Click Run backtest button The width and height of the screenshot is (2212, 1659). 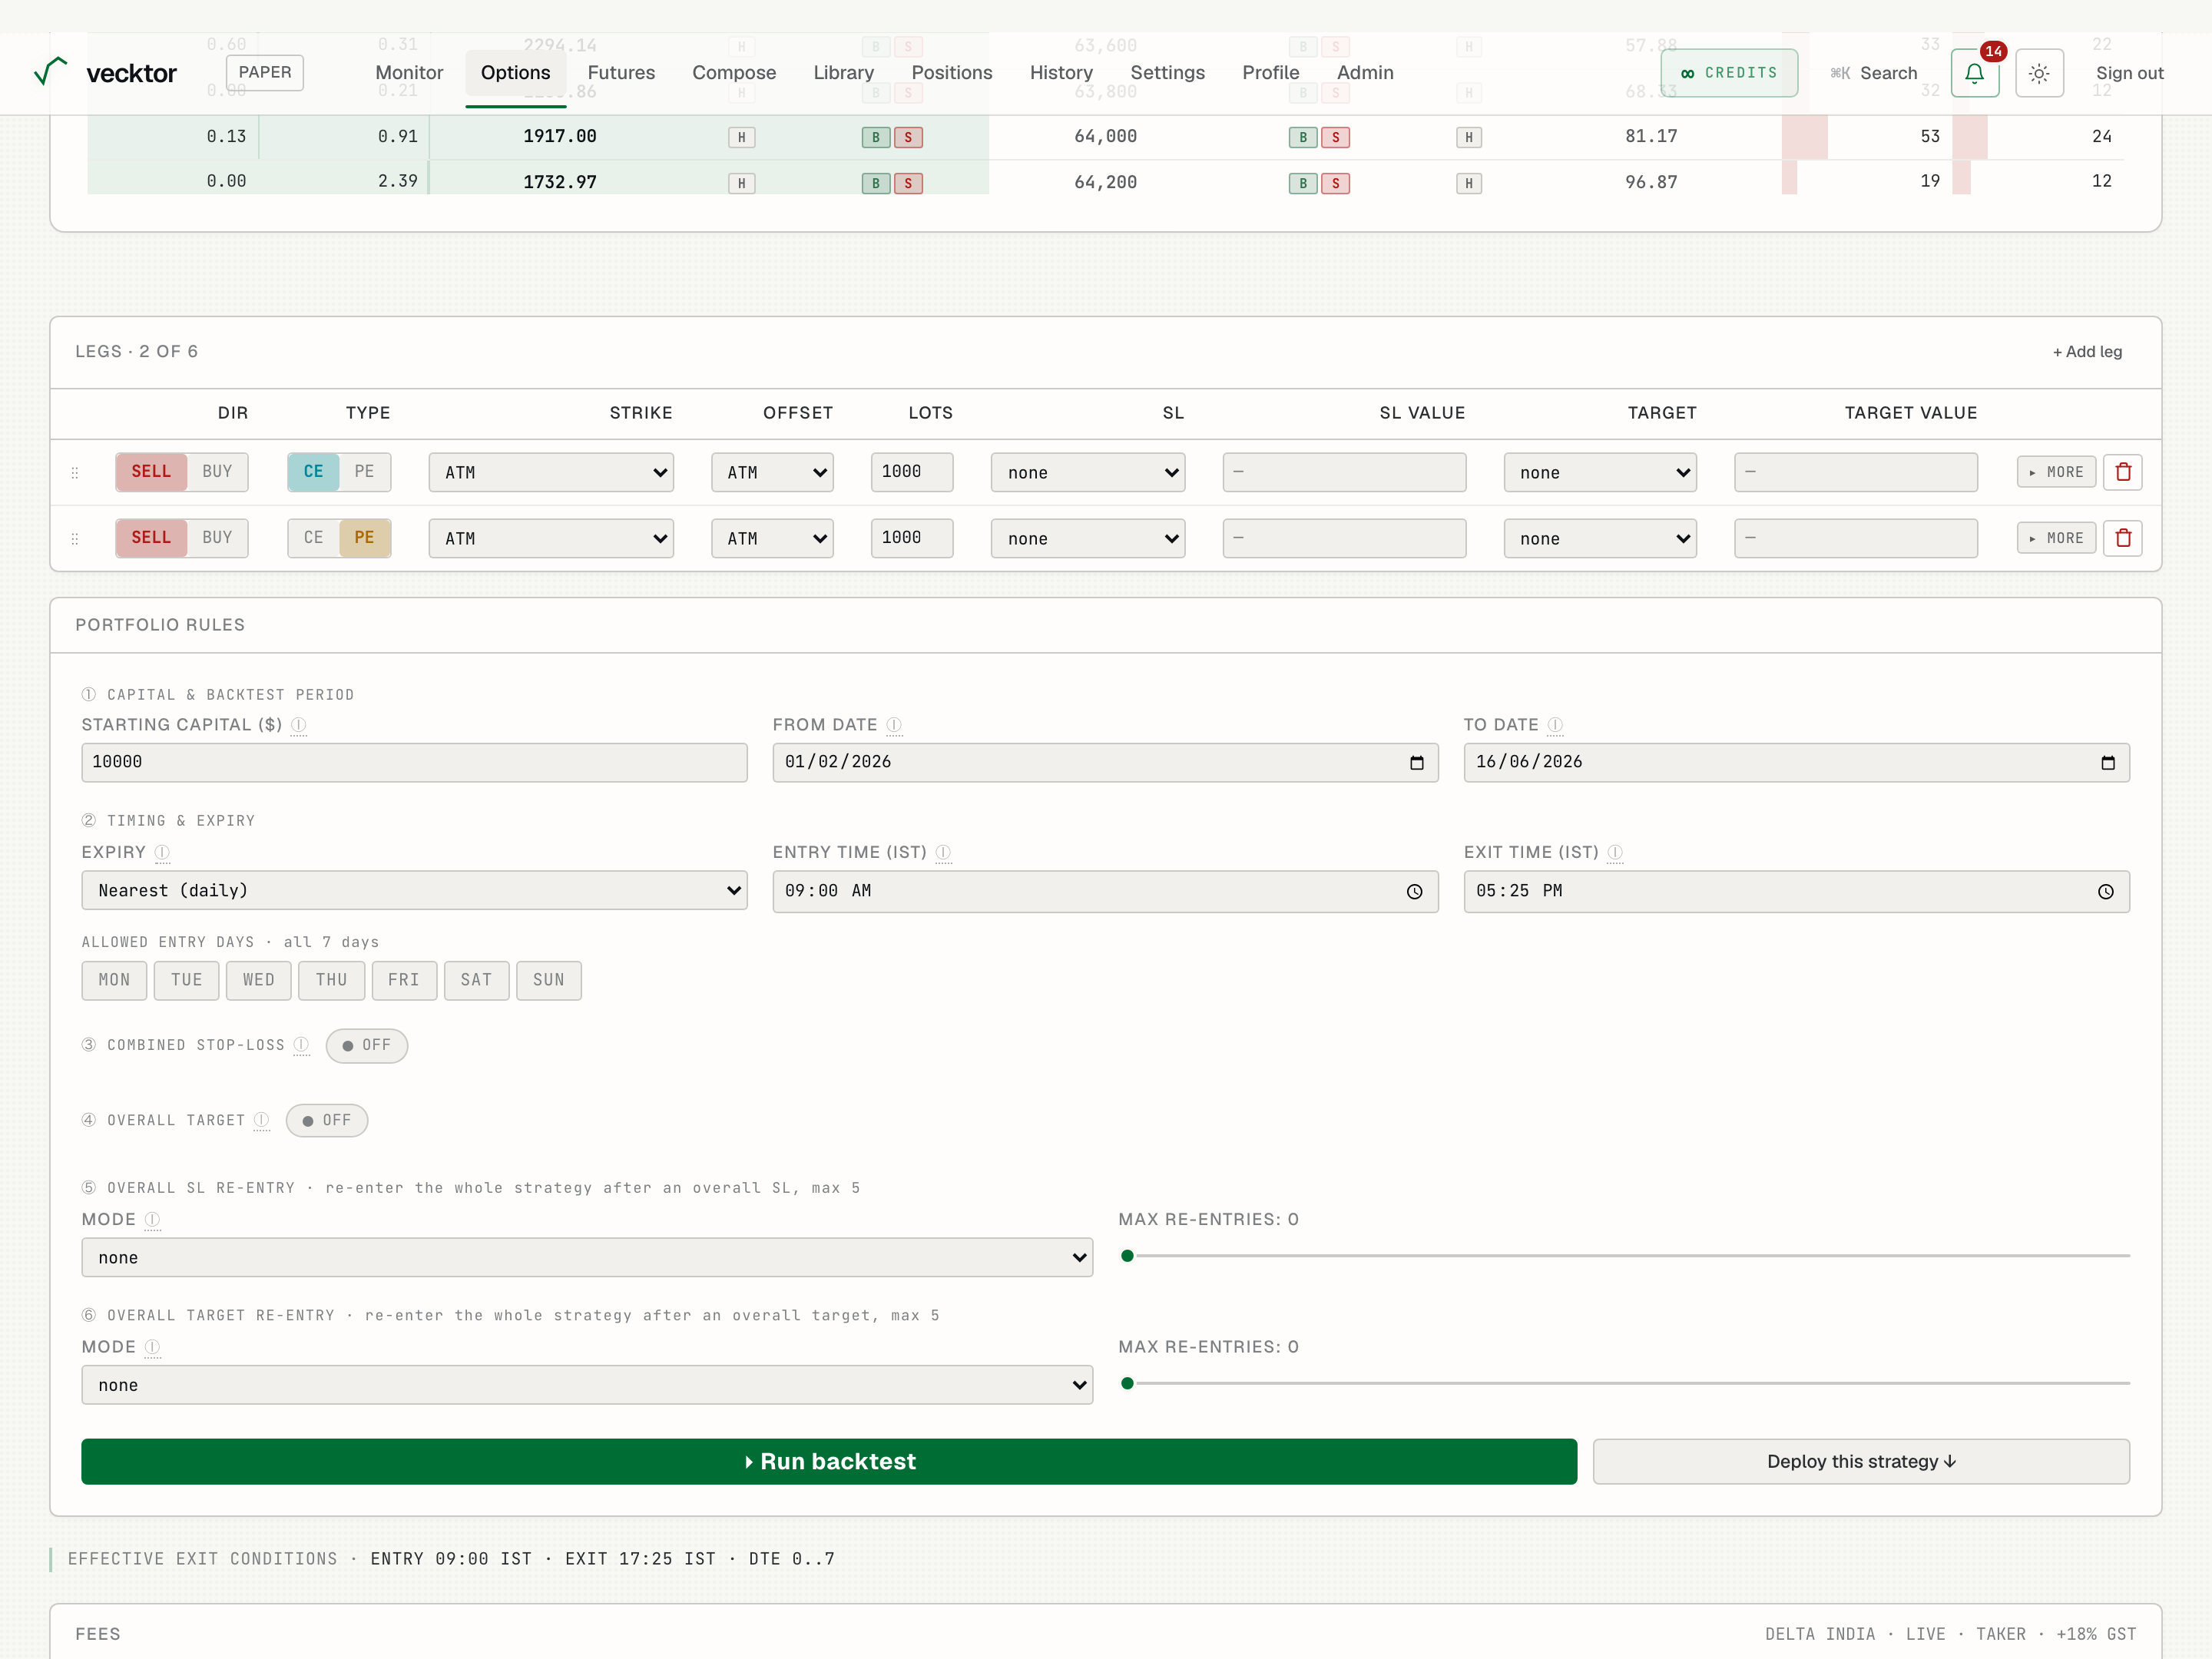point(829,1462)
